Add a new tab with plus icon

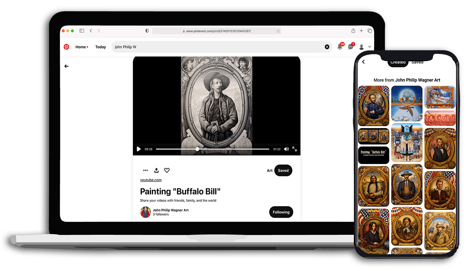tap(361, 31)
